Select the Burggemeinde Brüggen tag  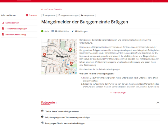tap(68, 15)
